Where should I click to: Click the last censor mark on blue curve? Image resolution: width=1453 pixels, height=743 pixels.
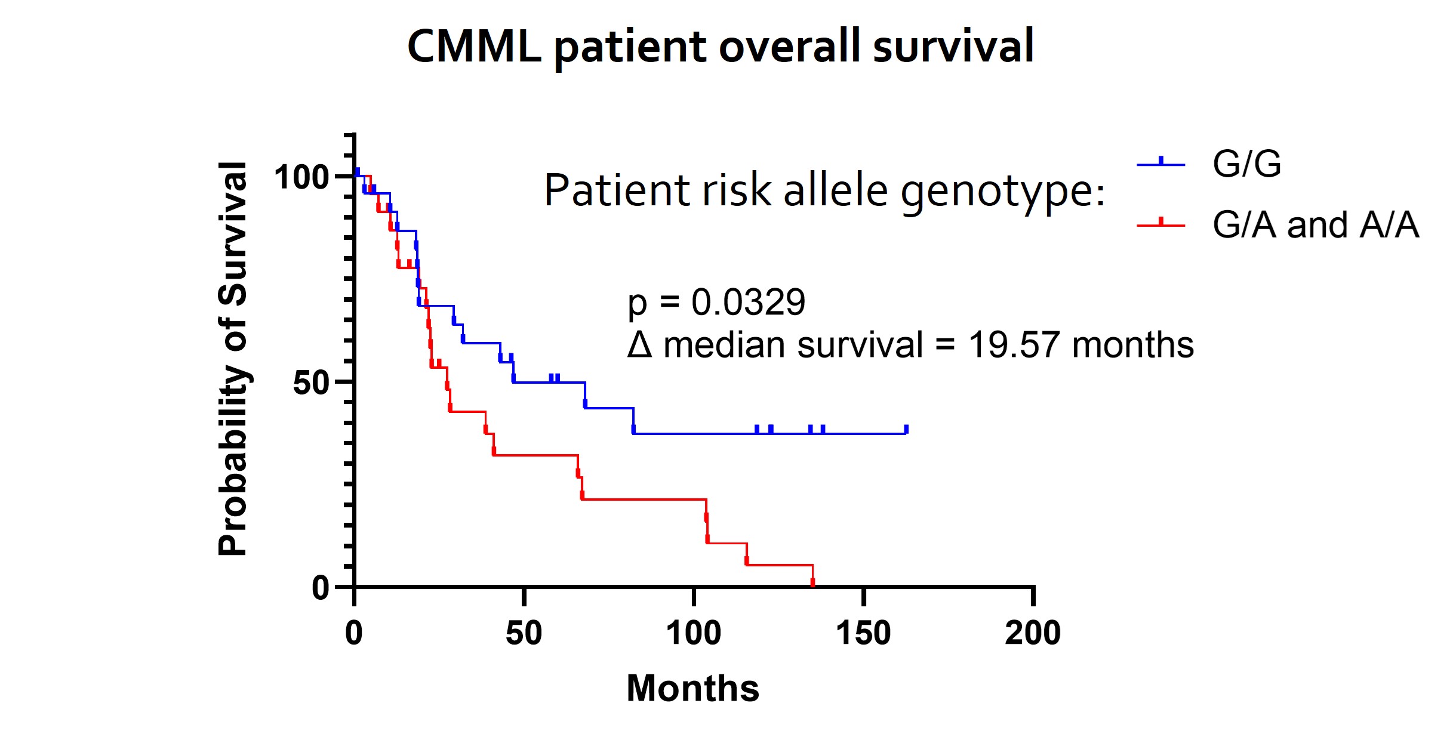click(906, 429)
